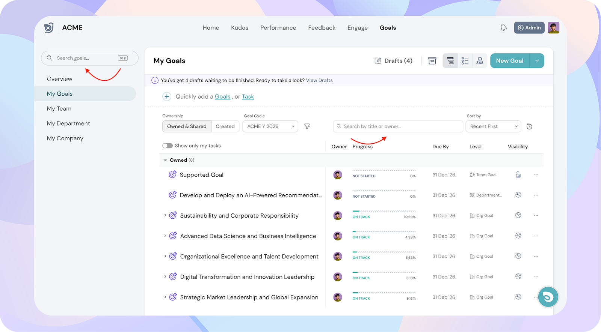
Task: Click the Goals quick add link
Action: point(222,96)
